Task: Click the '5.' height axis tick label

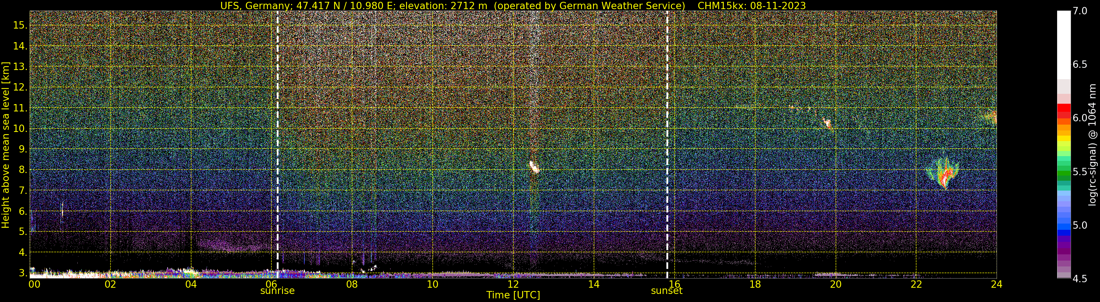Action: [x=23, y=232]
